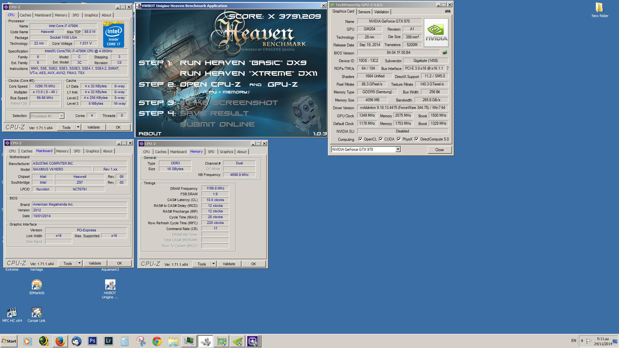This screenshot has width=619, height=348.
Task: Open the Processor #1 selection dropdown
Action: (x=62, y=116)
